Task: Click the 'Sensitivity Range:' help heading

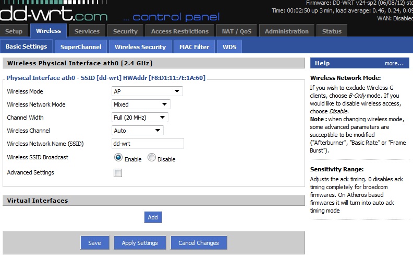Action: point(337,169)
